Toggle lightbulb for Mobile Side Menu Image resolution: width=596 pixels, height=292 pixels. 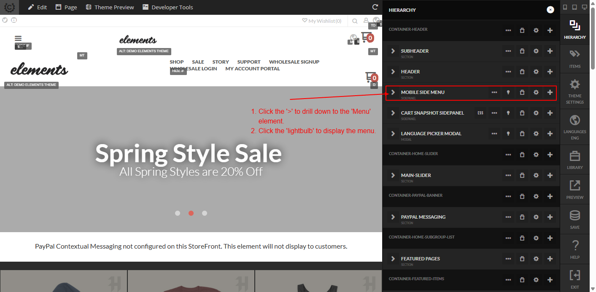point(508,92)
